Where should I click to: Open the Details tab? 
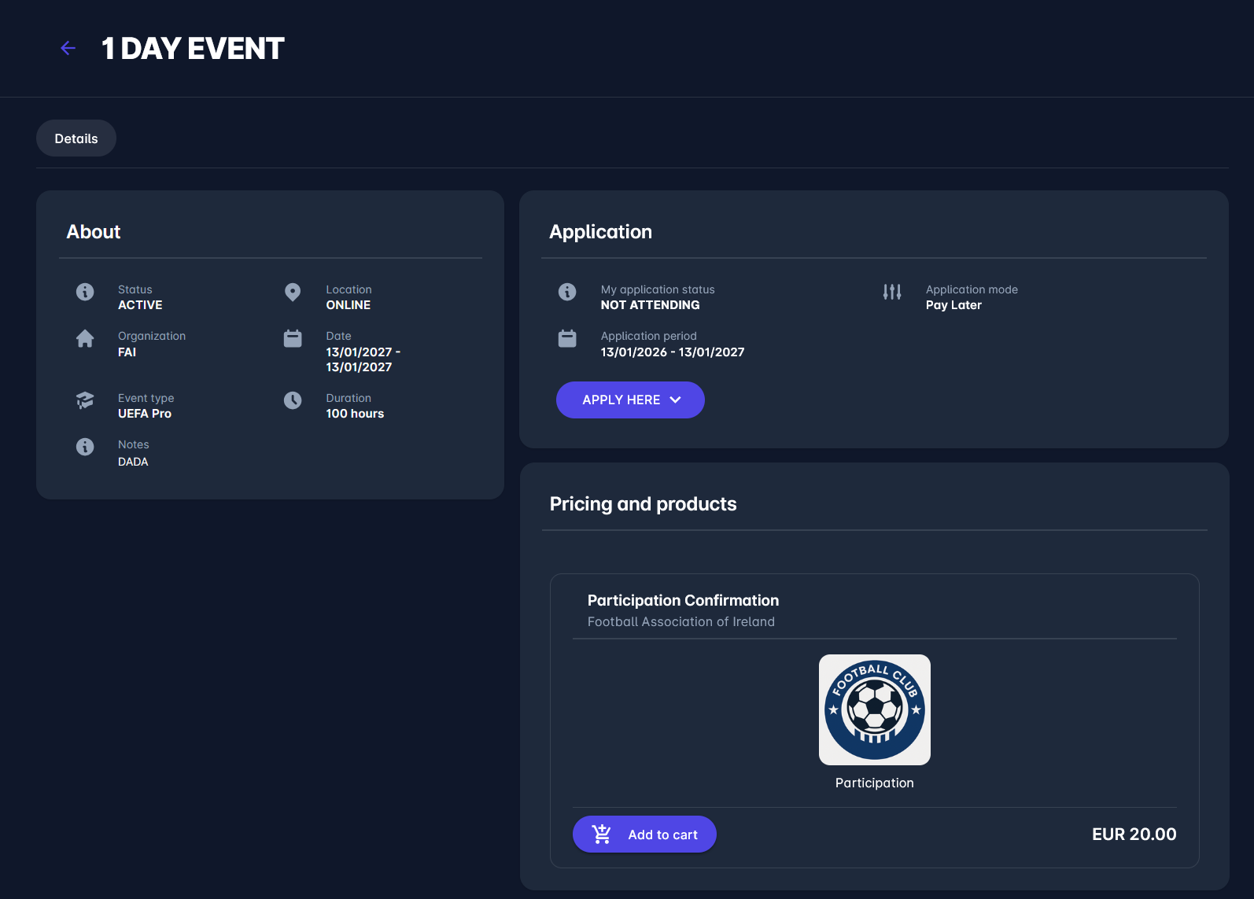(x=76, y=138)
